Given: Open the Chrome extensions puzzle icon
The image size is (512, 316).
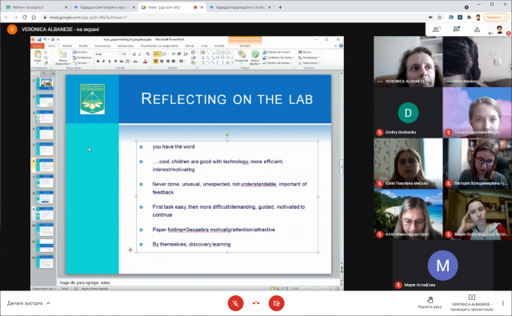Looking at the screenshot, I should click(x=470, y=18).
